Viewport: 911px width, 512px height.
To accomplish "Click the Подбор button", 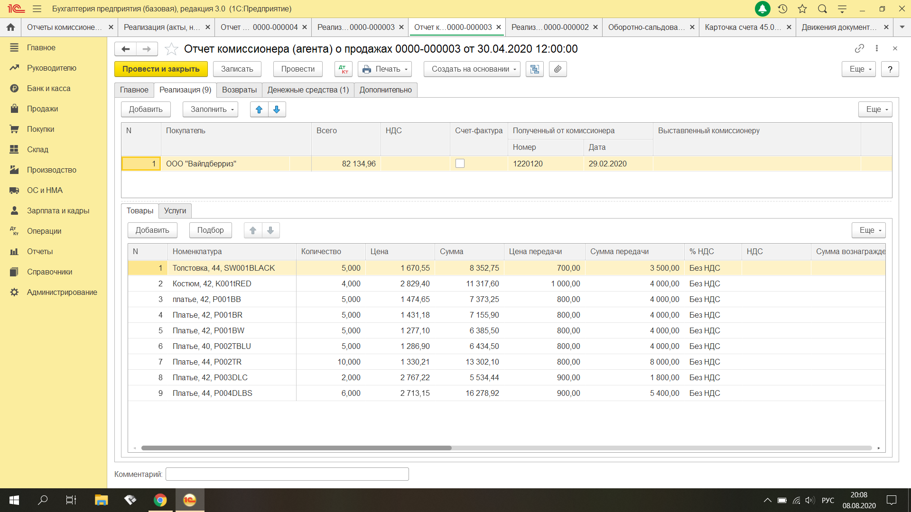I will point(210,230).
